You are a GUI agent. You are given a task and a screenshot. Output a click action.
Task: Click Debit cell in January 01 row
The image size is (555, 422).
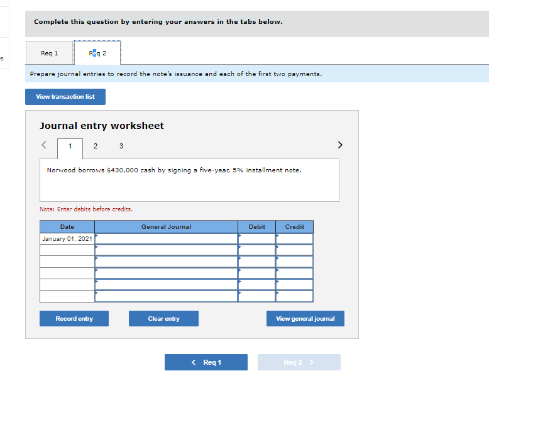click(257, 238)
